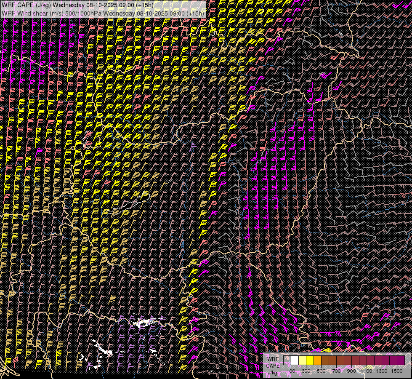Select the pale yellow legend swatch

coord(303,360)
